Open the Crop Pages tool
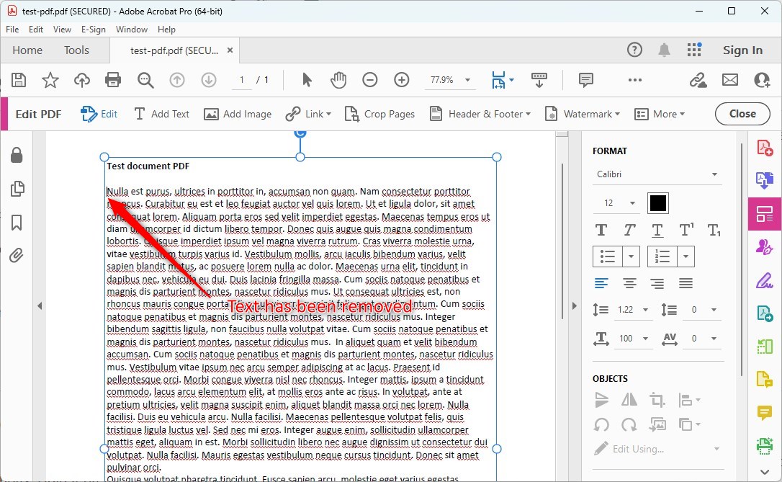This screenshot has height=482, width=782. pos(379,114)
